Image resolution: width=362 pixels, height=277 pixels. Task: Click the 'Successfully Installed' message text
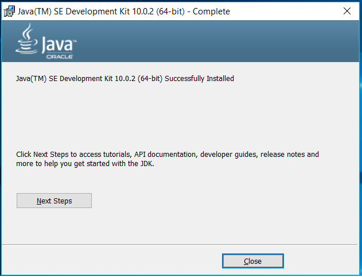(125, 79)
